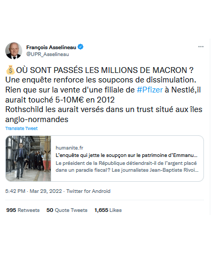This screenshot has width=214, height=260.
Task: Open the @UPR_Asselineau handle
Action: (x=48, y=54)
